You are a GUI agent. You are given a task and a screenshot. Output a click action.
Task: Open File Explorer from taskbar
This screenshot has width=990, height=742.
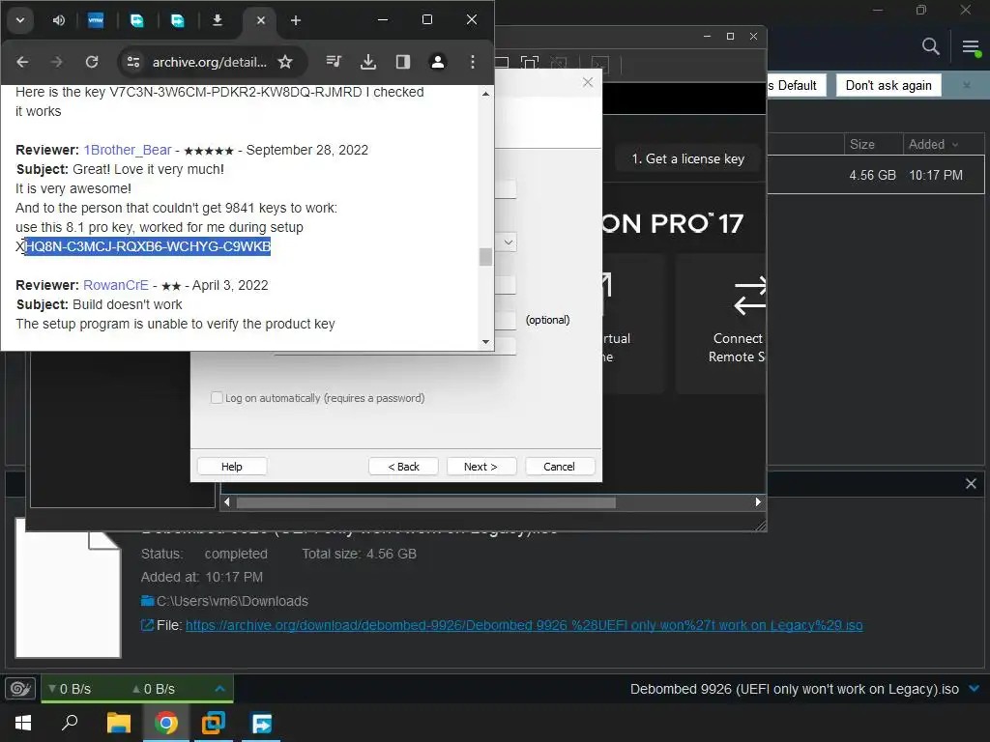(x=118, y=723)
